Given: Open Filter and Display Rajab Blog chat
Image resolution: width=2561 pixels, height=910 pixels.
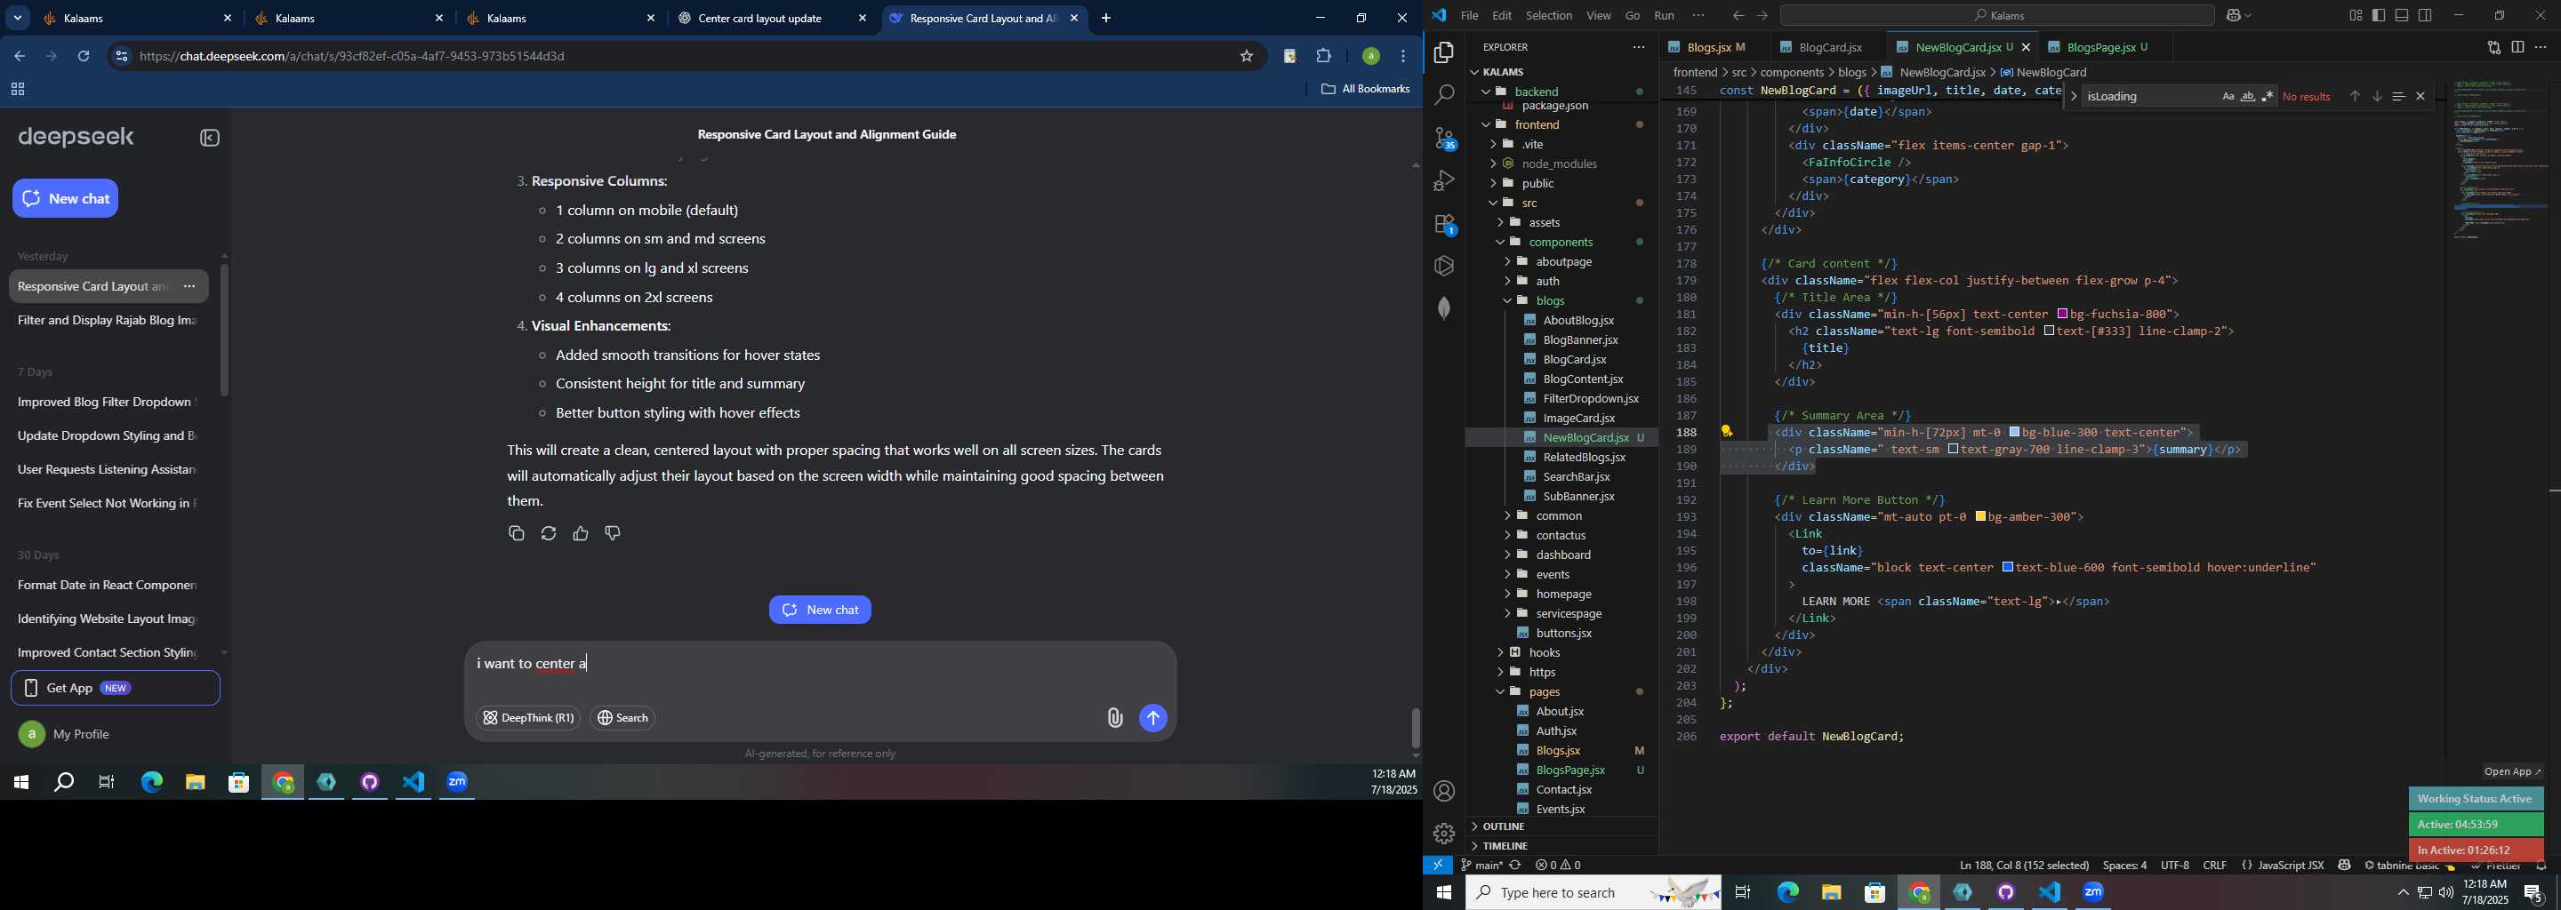Looking at the screenshot, I should pyautogui.click(x=108, y=321).
